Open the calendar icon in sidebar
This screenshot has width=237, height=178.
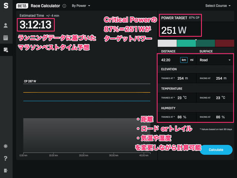coord(6,38)
